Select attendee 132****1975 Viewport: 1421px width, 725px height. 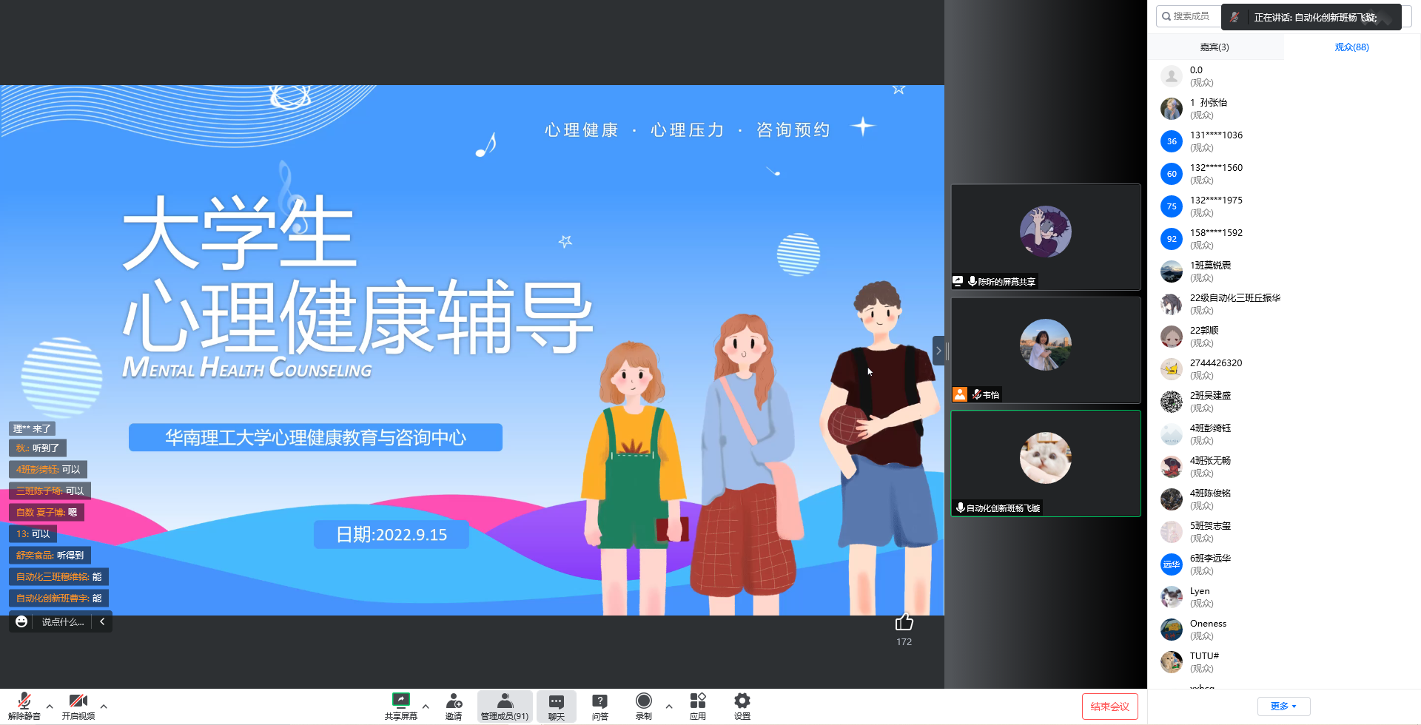coord(1284,206)
